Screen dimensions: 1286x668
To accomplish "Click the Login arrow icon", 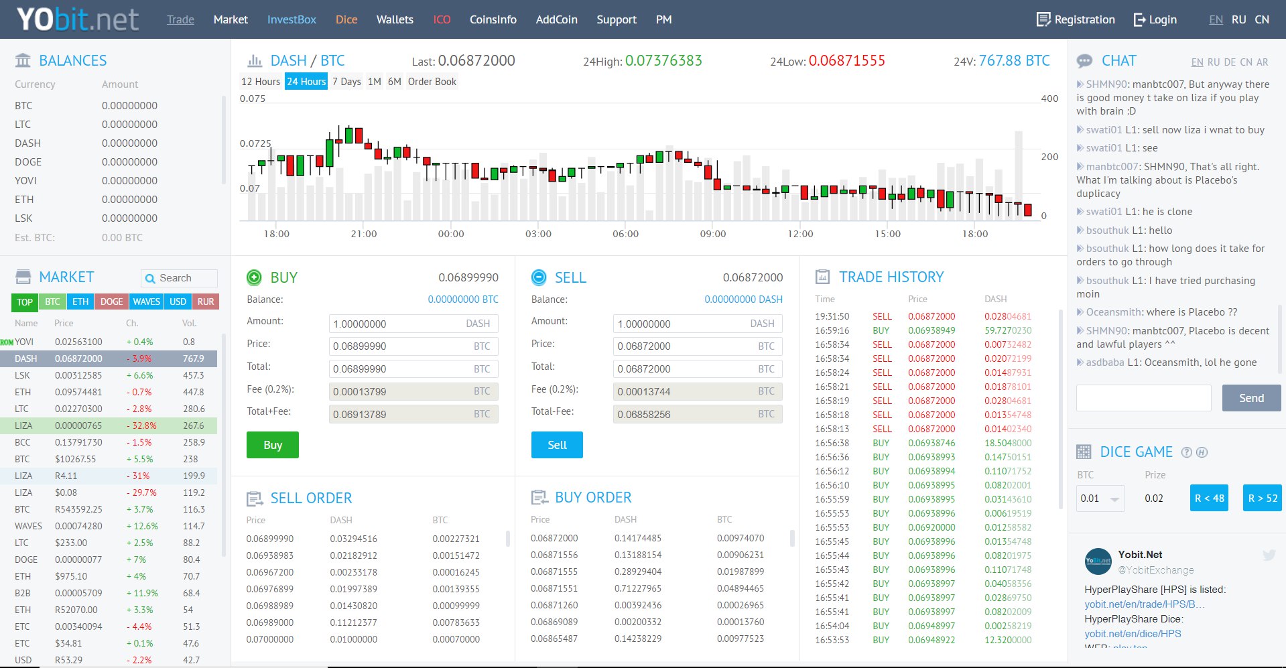I will coord(1139,19).
